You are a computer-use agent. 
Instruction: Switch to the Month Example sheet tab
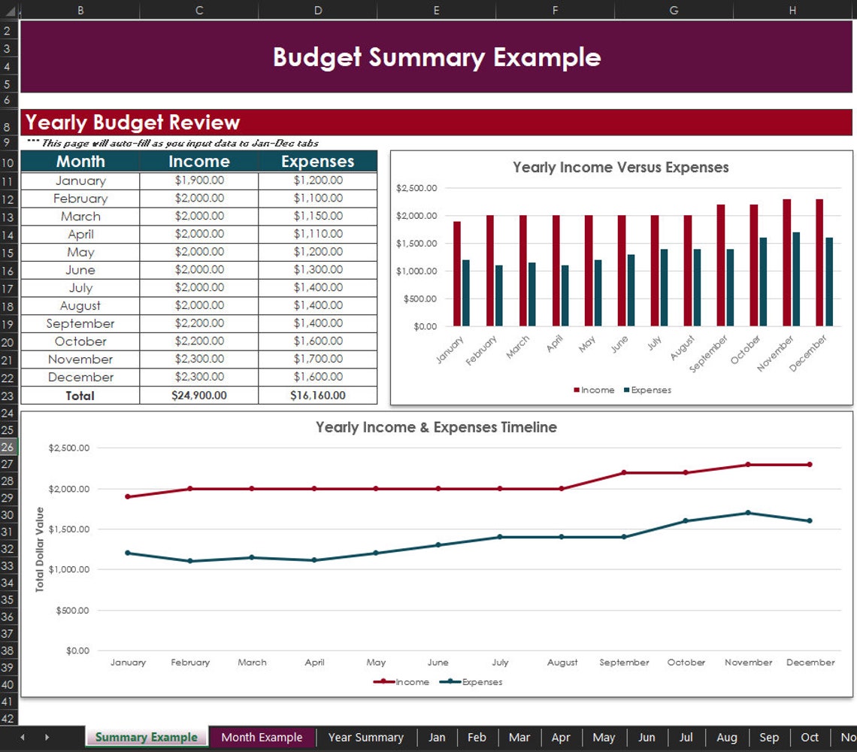click(x=262, y=738)
